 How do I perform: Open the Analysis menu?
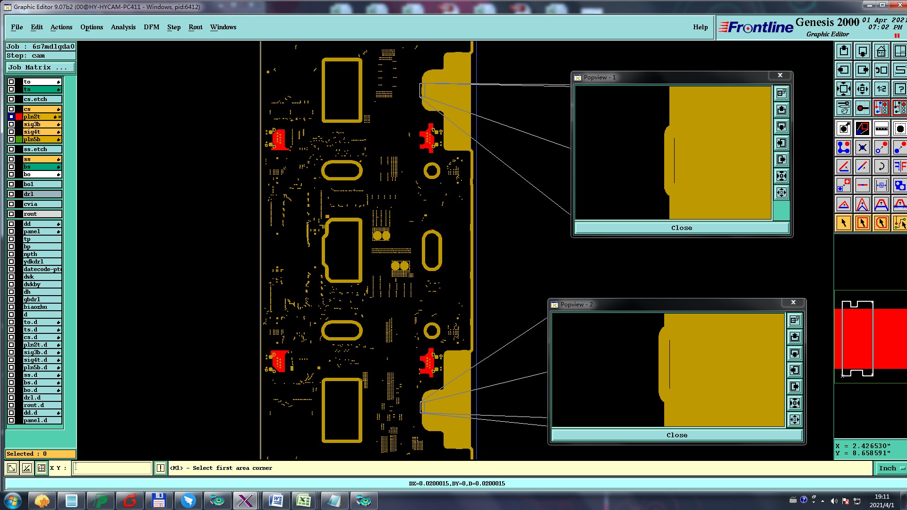point(123,27)
